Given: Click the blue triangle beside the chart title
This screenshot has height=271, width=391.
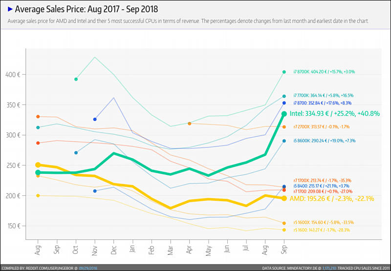Looking at the screenshot, I should coord(10,9).
